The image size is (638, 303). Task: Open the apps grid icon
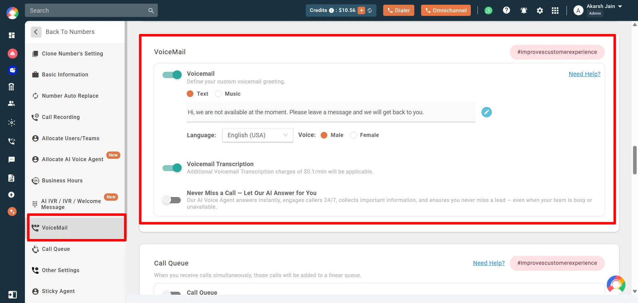click(x=555, y=11)
